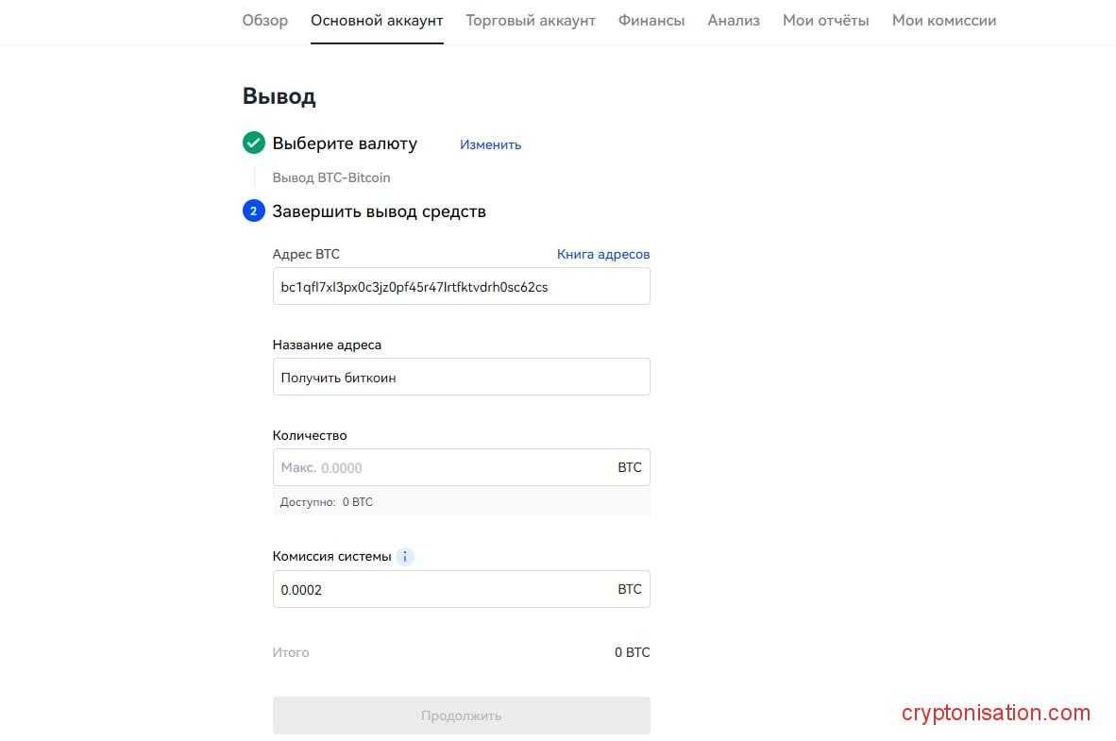This screenshot has height=741, width=1116.
Task: Open Книга адресов address book link
Action: point(603,254)
